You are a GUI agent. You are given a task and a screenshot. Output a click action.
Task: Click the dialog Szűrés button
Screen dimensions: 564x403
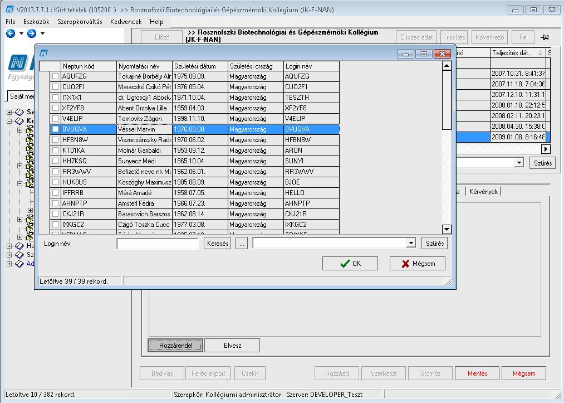434,244
